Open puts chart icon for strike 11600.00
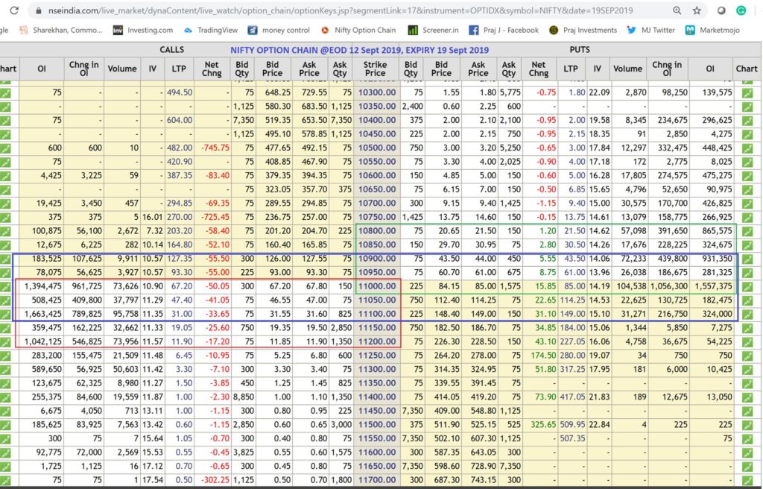This screenshot has height=489, width=763. 747,452
